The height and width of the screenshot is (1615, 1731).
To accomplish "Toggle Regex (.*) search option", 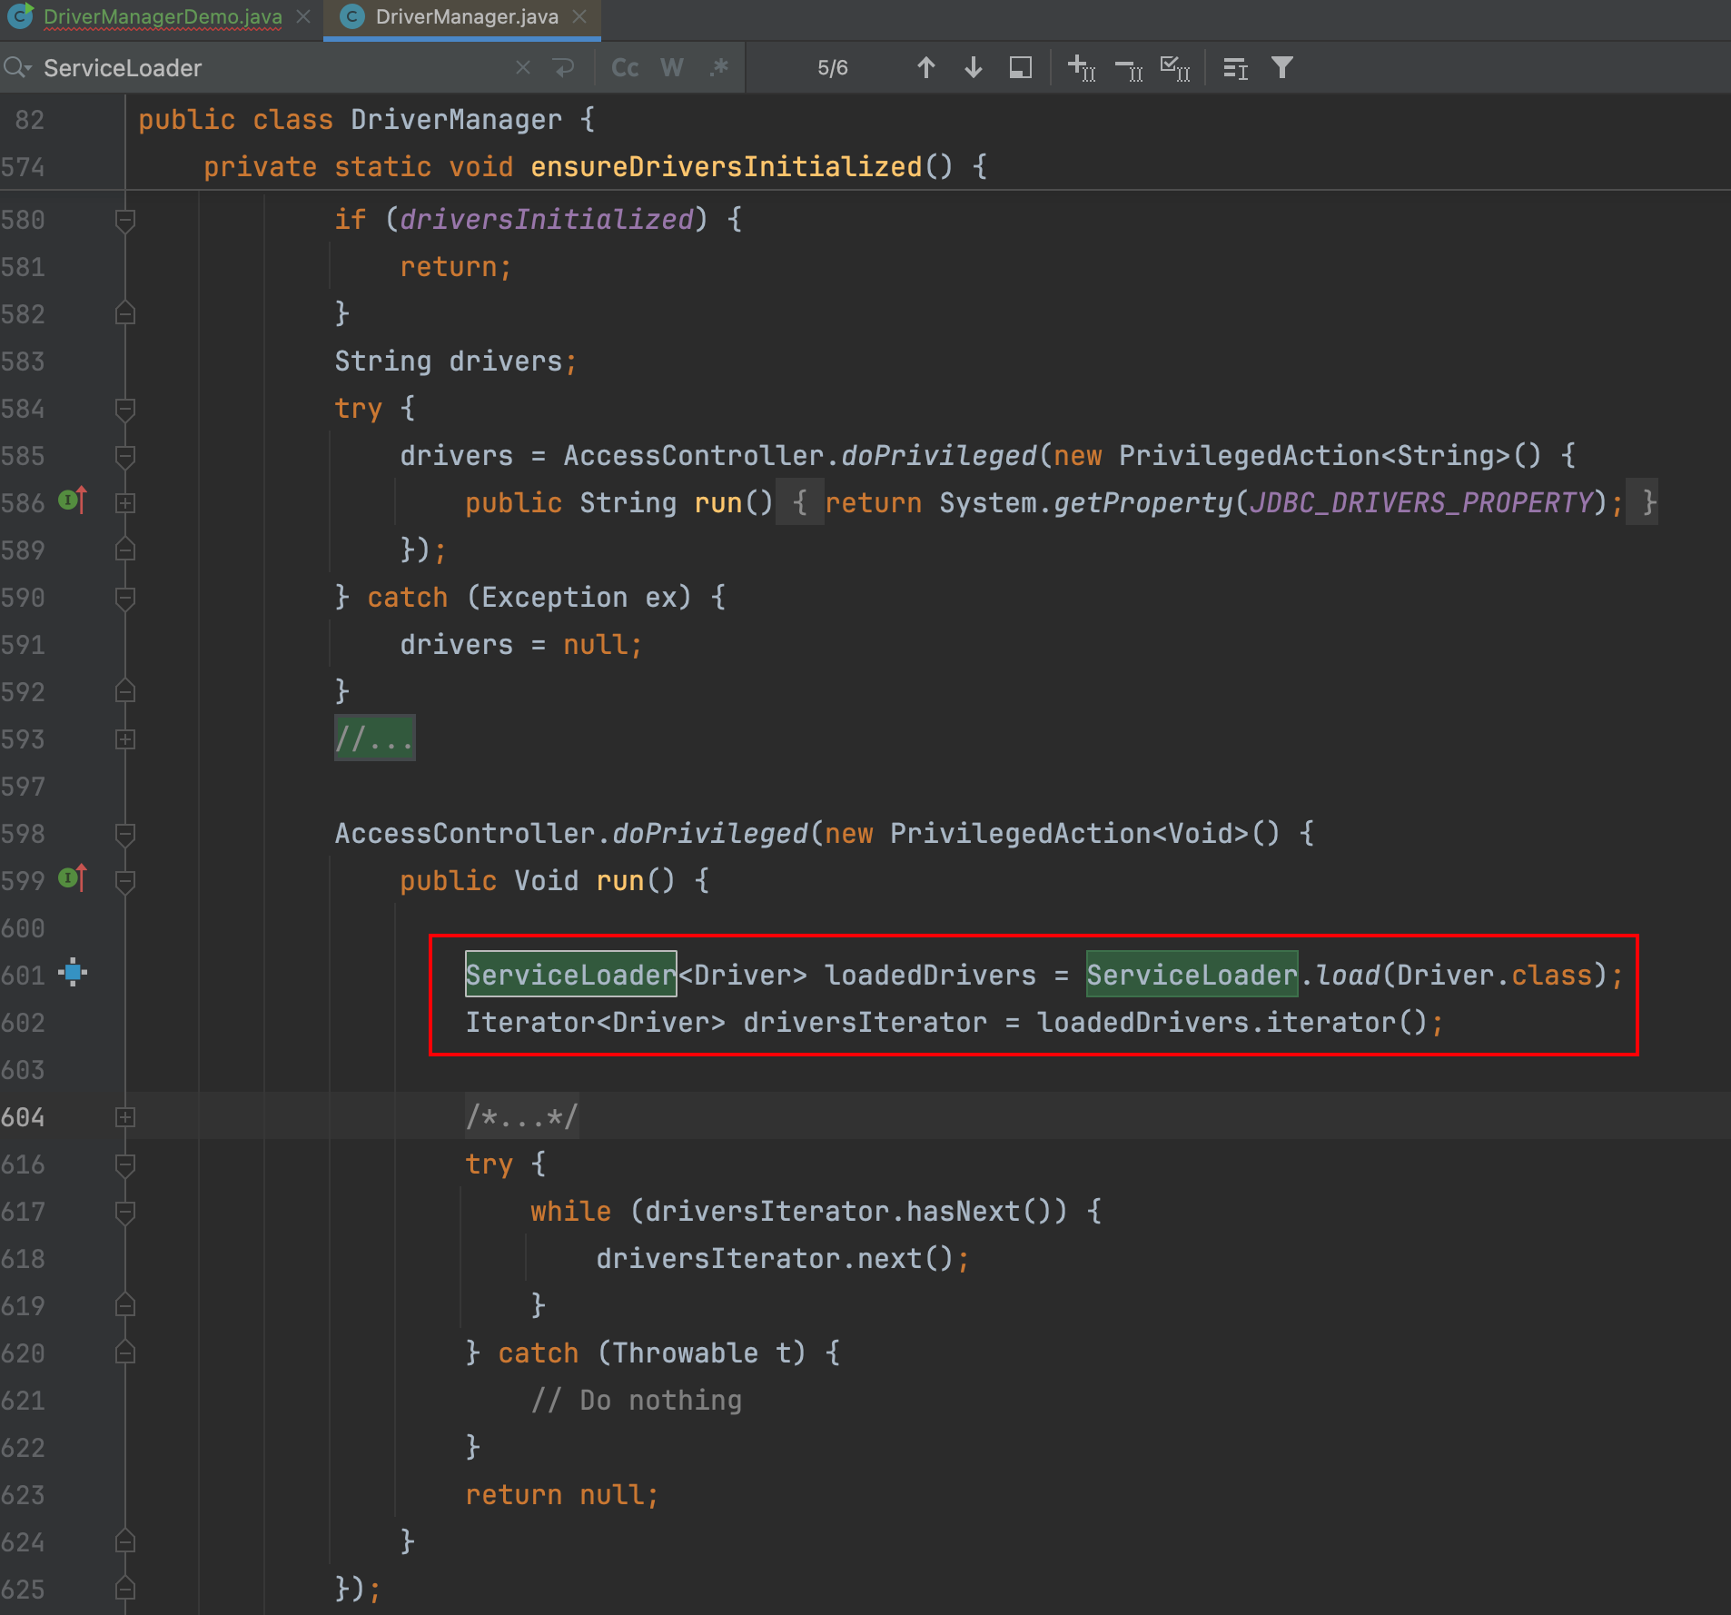I will pos(719,68).
